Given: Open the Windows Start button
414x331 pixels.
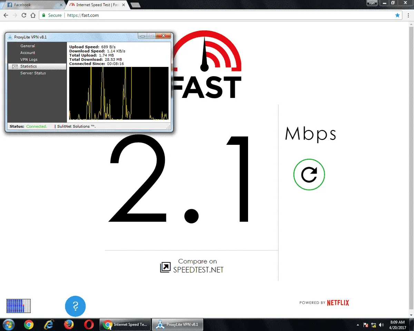Looking at the screenshot, I should [8, 324].
